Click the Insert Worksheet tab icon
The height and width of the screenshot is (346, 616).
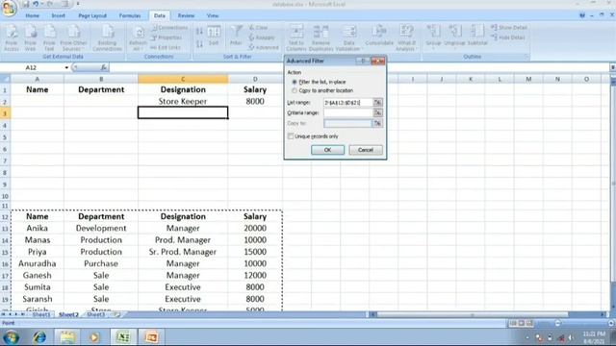116,314
